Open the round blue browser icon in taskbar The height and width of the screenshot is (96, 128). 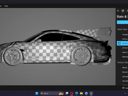tap(86, 93)
